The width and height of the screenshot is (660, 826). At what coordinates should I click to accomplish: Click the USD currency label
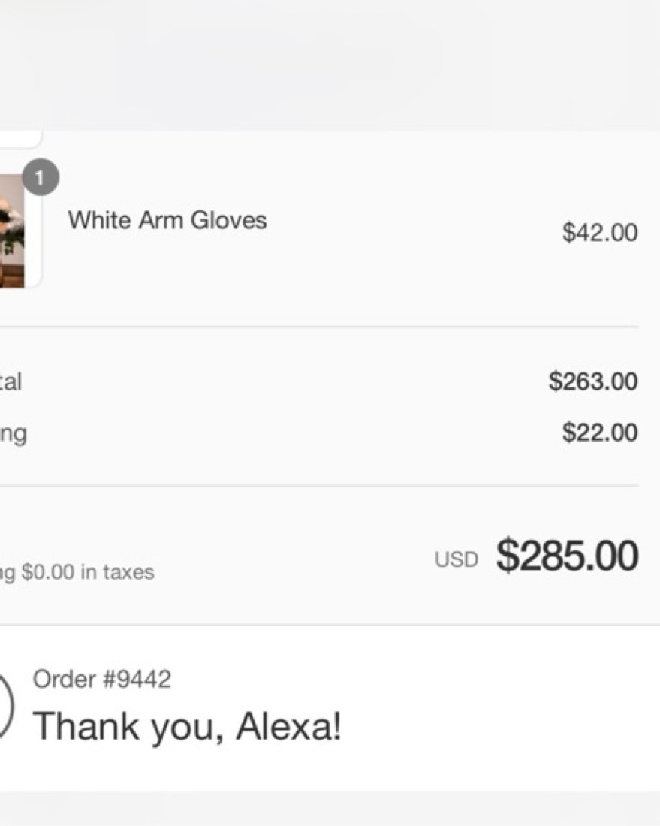pos(456,559)
